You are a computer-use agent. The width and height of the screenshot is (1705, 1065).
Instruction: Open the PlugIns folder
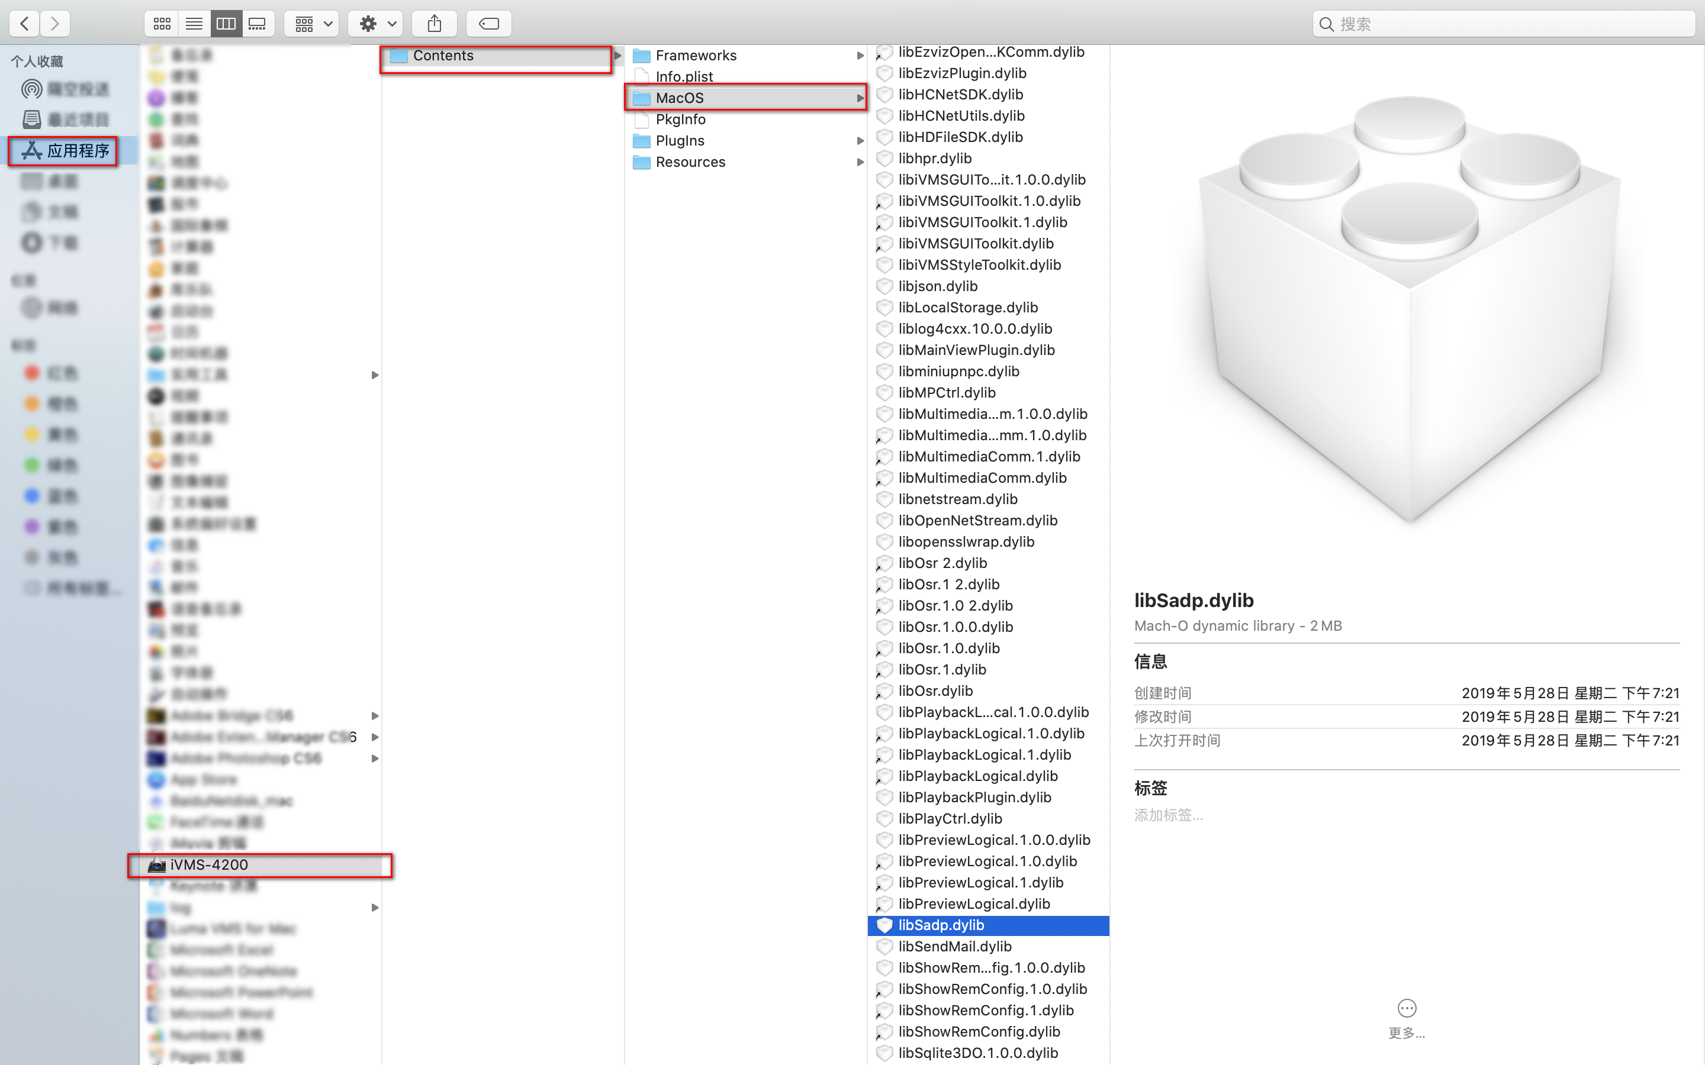pyautogui.click(x=679, y=141)
